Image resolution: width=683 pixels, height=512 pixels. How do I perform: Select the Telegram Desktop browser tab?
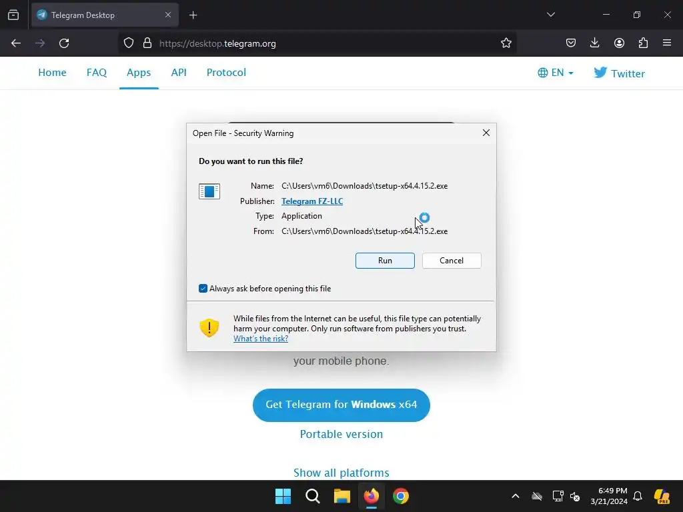[x=105, y=15]
